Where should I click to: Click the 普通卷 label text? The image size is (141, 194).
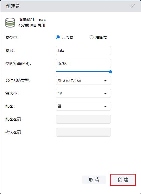click(68, 37)
